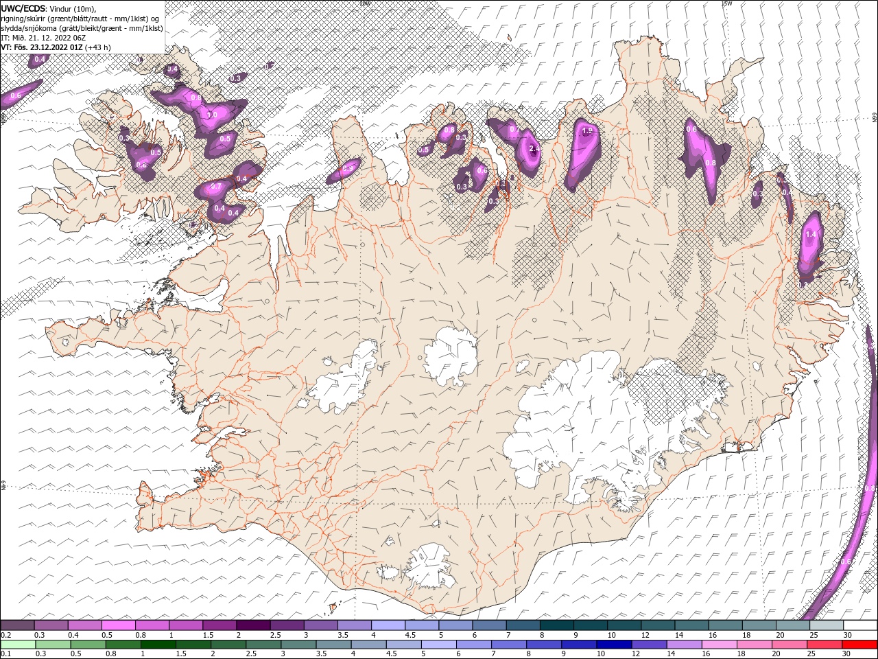Click the 2.4 snowfall value on the map
The image size is (878, 659).
536,148
